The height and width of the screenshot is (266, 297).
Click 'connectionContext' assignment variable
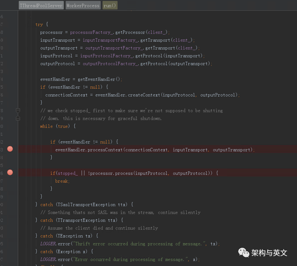click(x=67, y=95)
